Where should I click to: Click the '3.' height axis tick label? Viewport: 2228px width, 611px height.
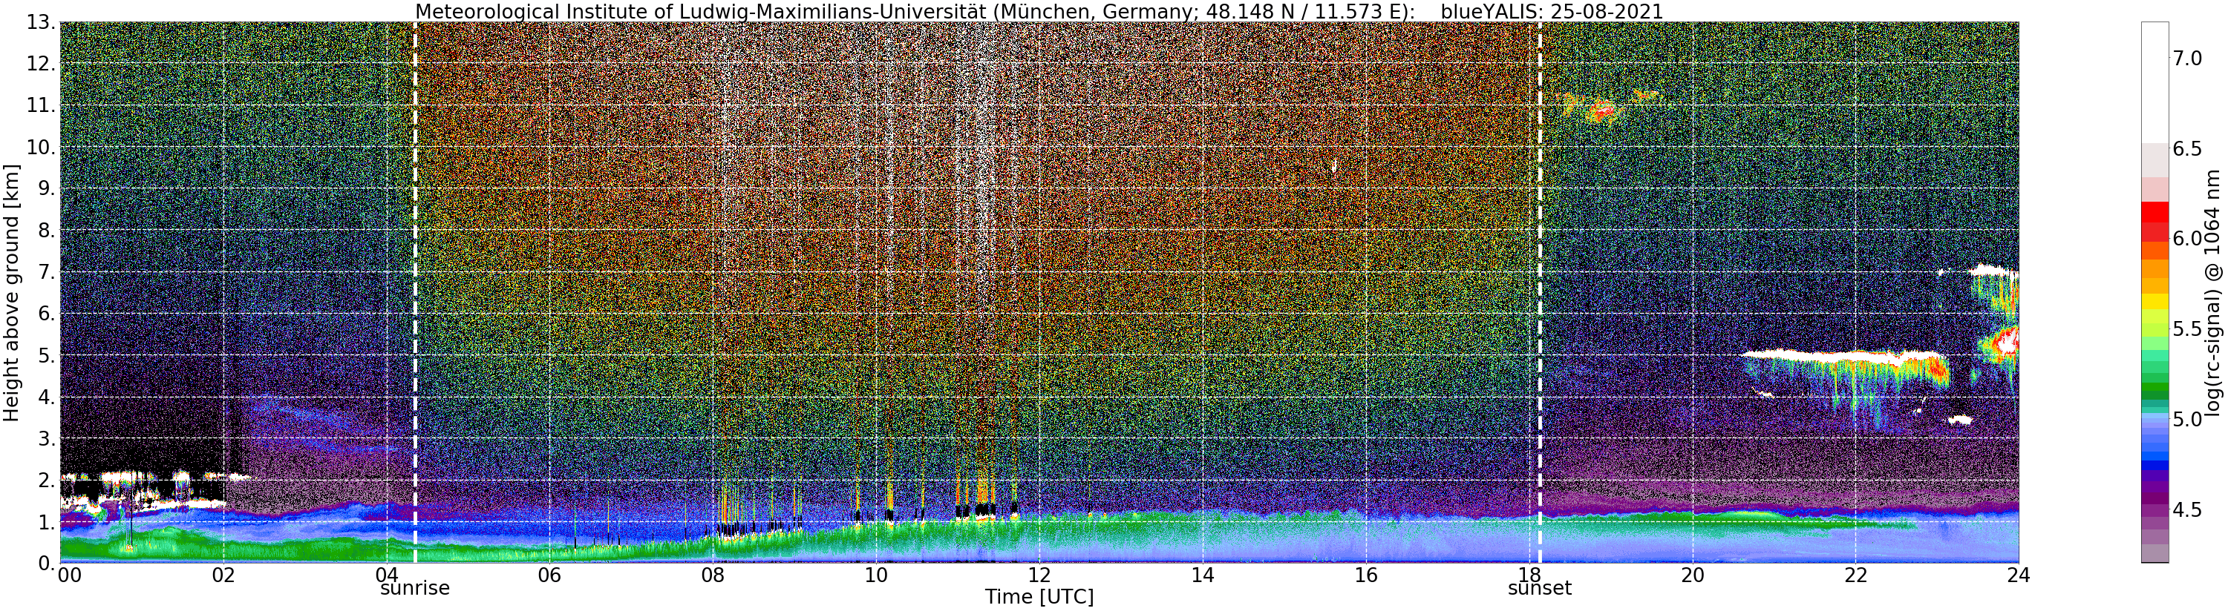46,438
